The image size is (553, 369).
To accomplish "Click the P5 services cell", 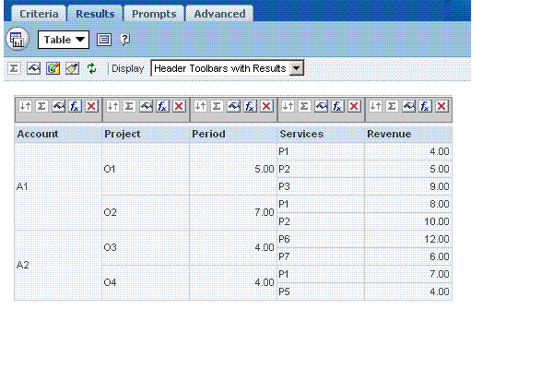I will click(x=321, y=292).
